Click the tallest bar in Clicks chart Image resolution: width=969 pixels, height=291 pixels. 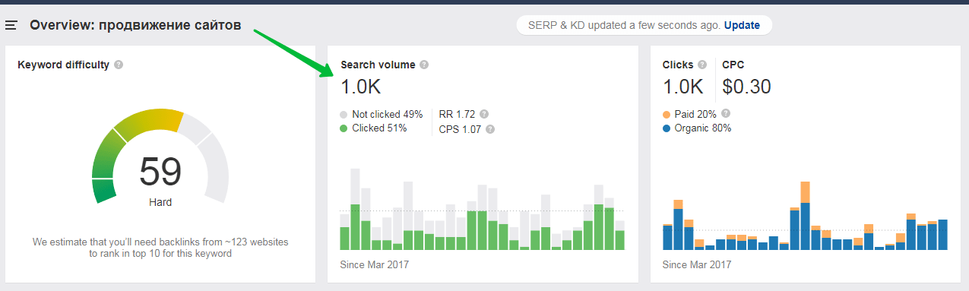[x=805, y=216]
